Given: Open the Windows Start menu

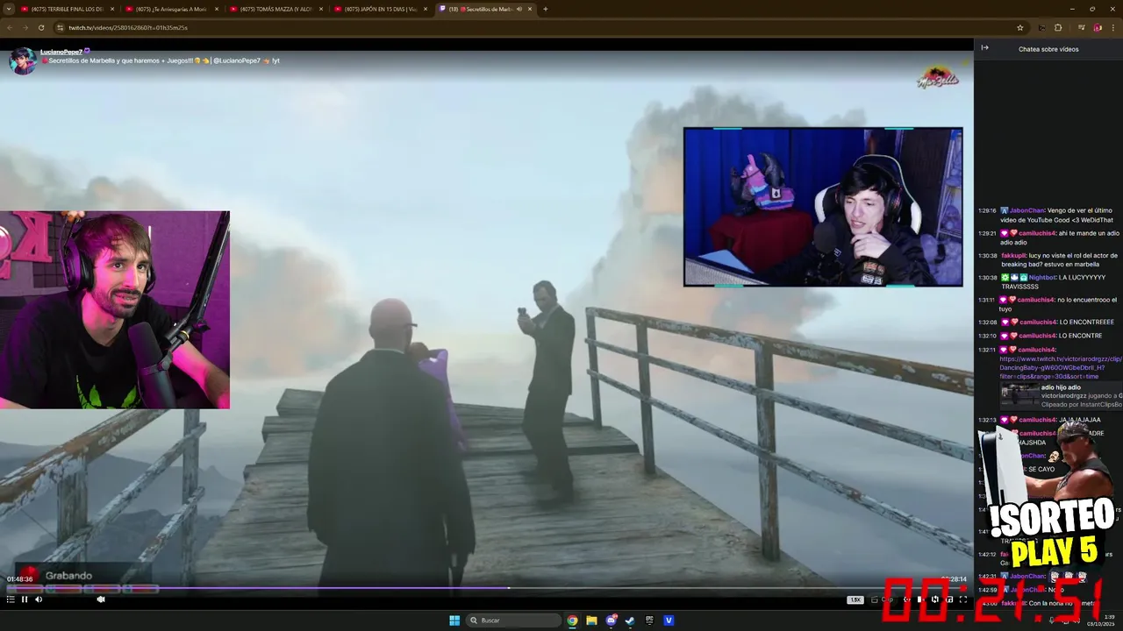Looking at the screenshot, I should 454,620.
